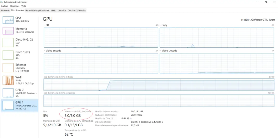
Task: Open the Opciones menu
Action: pyautogui.click(x=15, y=6)
